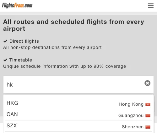157x133 pixels.
Task: Focus the airport search field containing hk
Action: coord(78,84)
